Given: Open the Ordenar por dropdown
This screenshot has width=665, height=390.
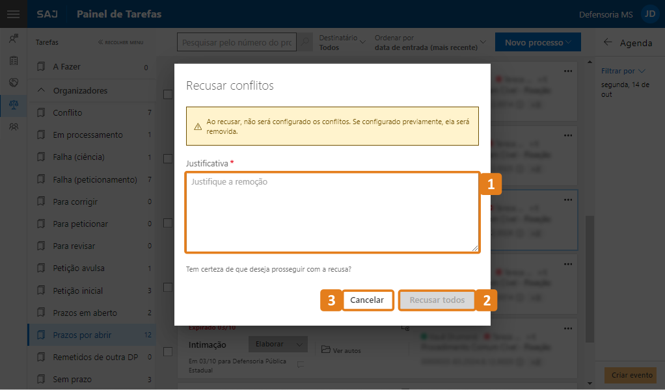Looking at the screenshot, I should point(430,42).
